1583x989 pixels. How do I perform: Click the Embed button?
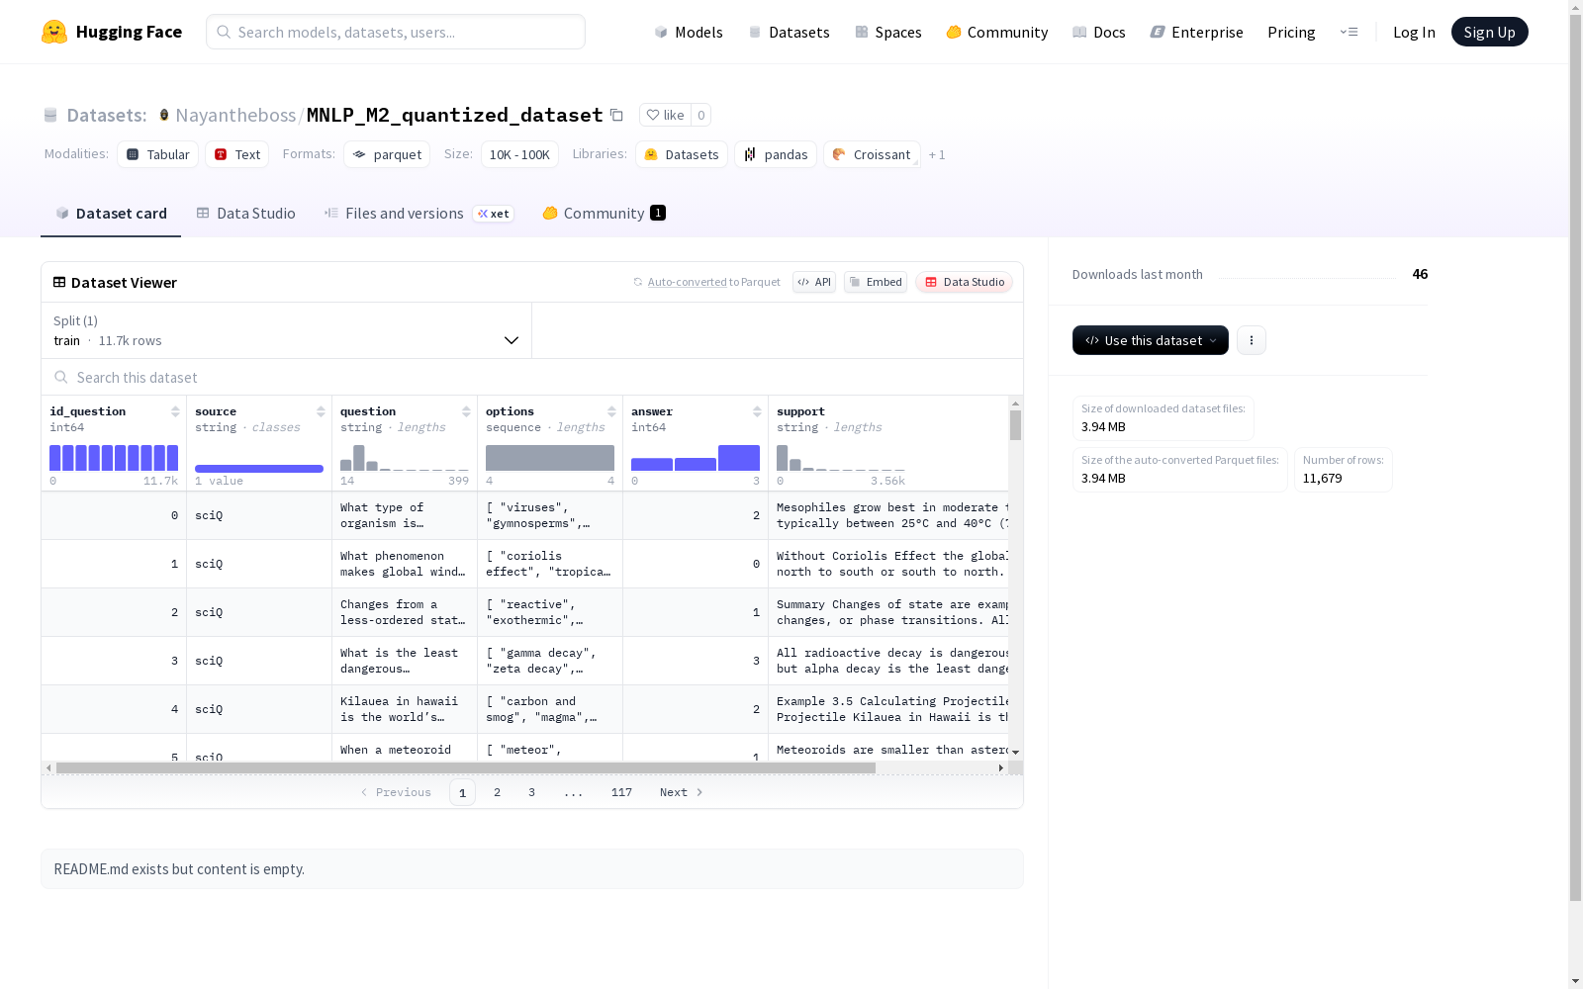(876, 282)
